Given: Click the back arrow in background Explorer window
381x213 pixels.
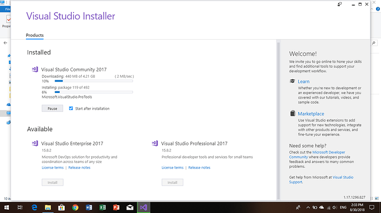Looking at the screenshot, I should click(x=6, y=43).
